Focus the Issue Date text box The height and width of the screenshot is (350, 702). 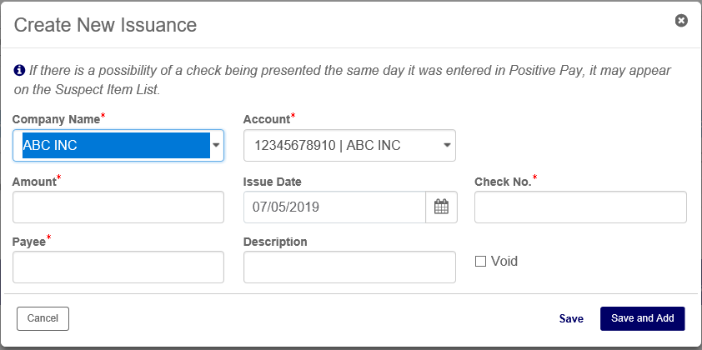click(x=334, y=207)
